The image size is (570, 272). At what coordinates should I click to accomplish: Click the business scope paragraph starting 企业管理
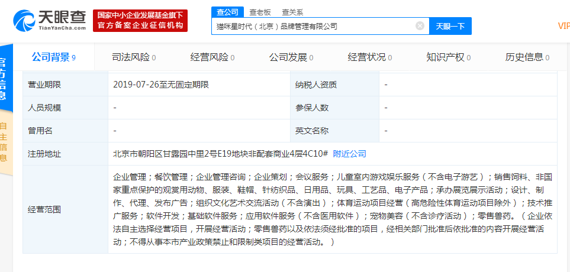click(333, 209)
